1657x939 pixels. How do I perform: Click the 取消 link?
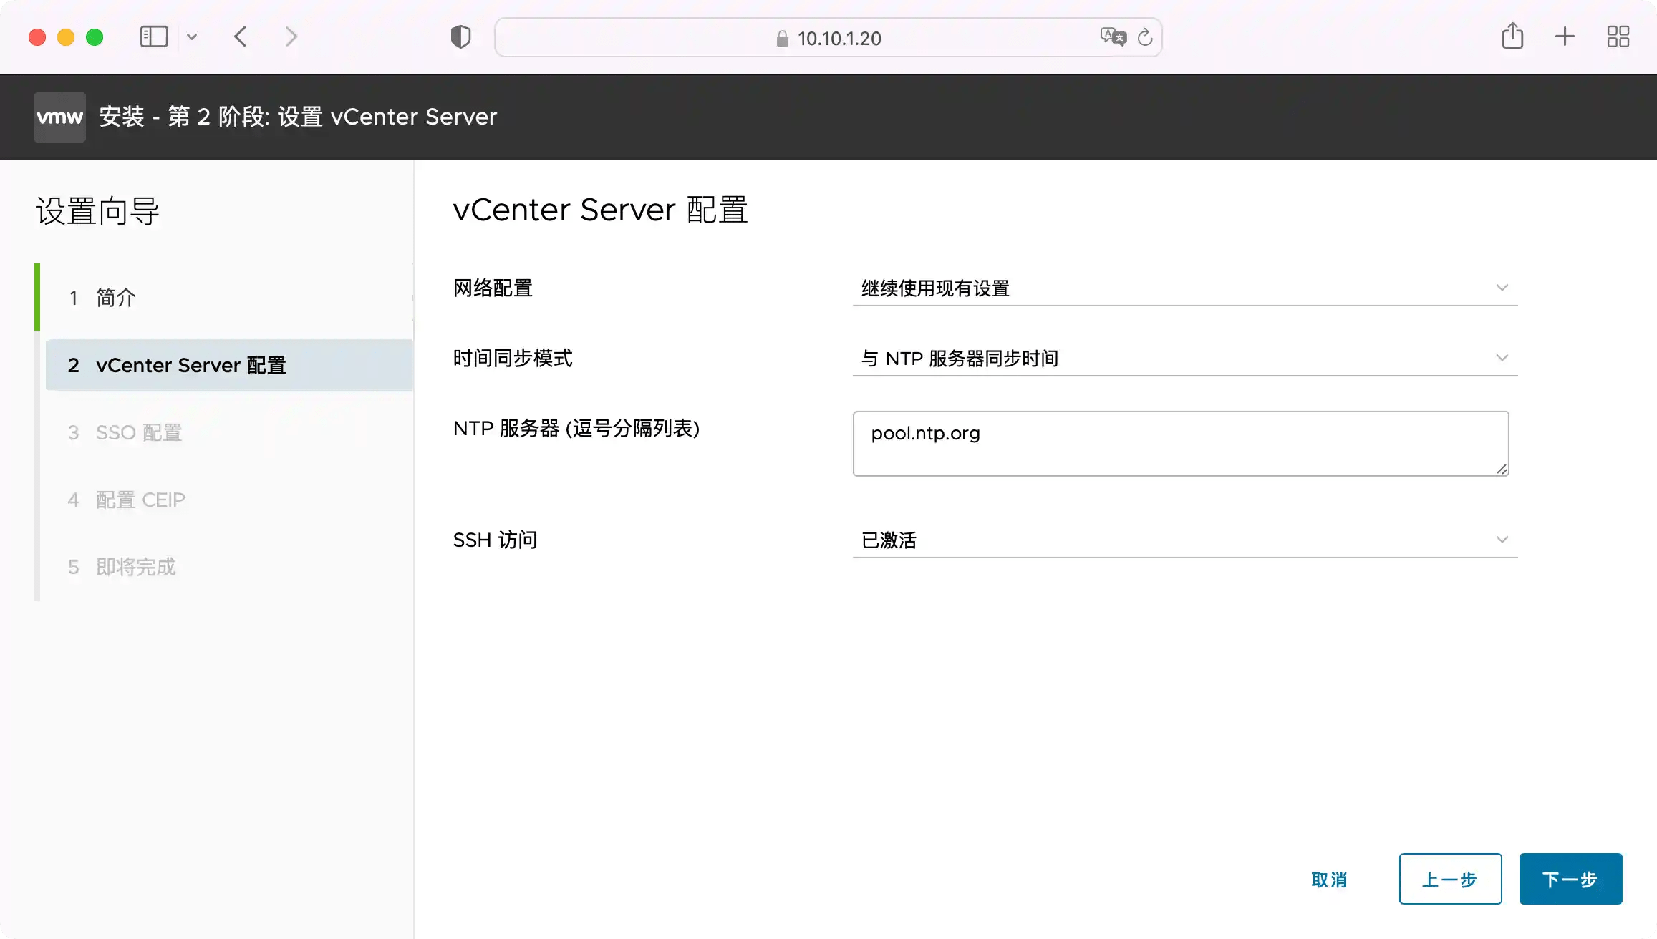coord(1329,879)
